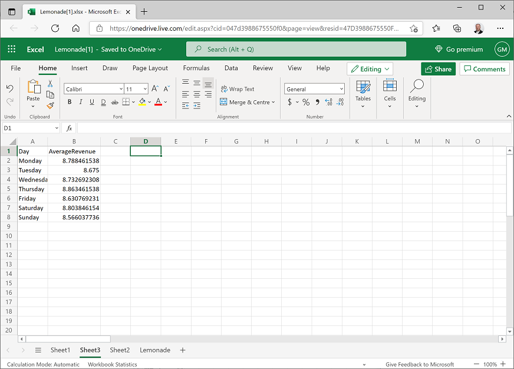Viewport: 514px width, 369px height.
Task: Open the Editing mode dropdown
Action: tap(370, 69)
